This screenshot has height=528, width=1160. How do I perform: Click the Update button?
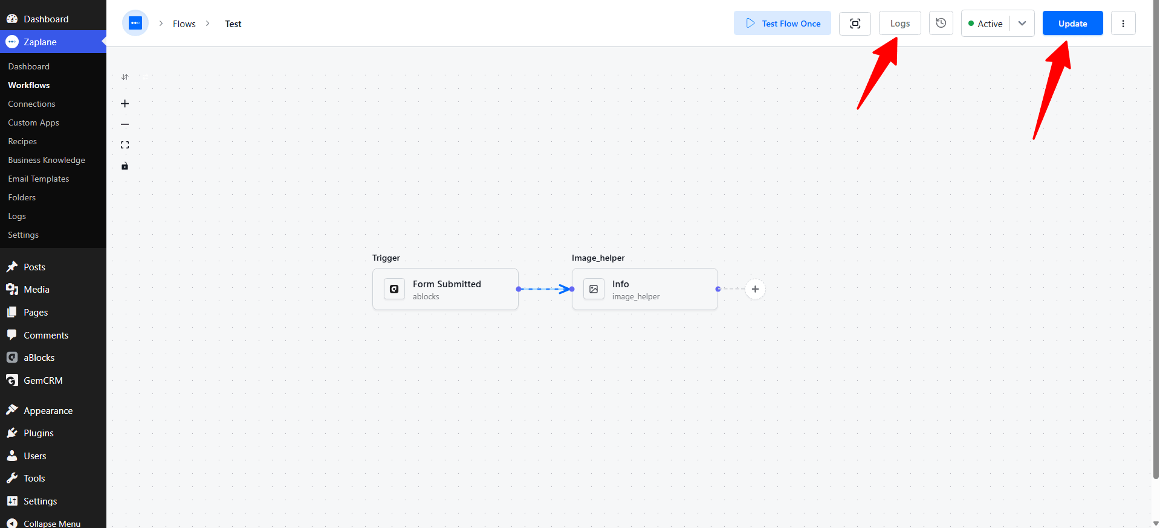(1073, 24)
